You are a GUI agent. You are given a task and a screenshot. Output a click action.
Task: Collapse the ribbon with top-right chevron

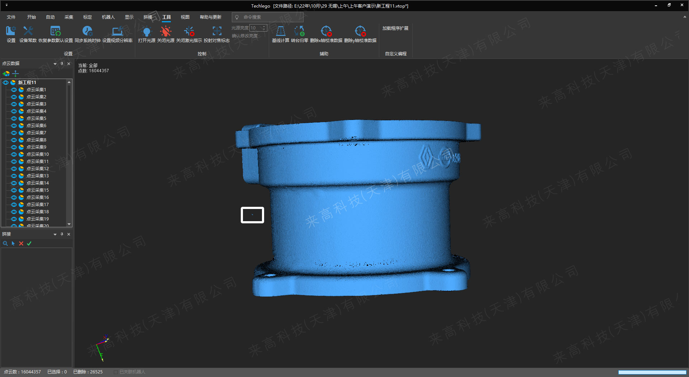684,17
